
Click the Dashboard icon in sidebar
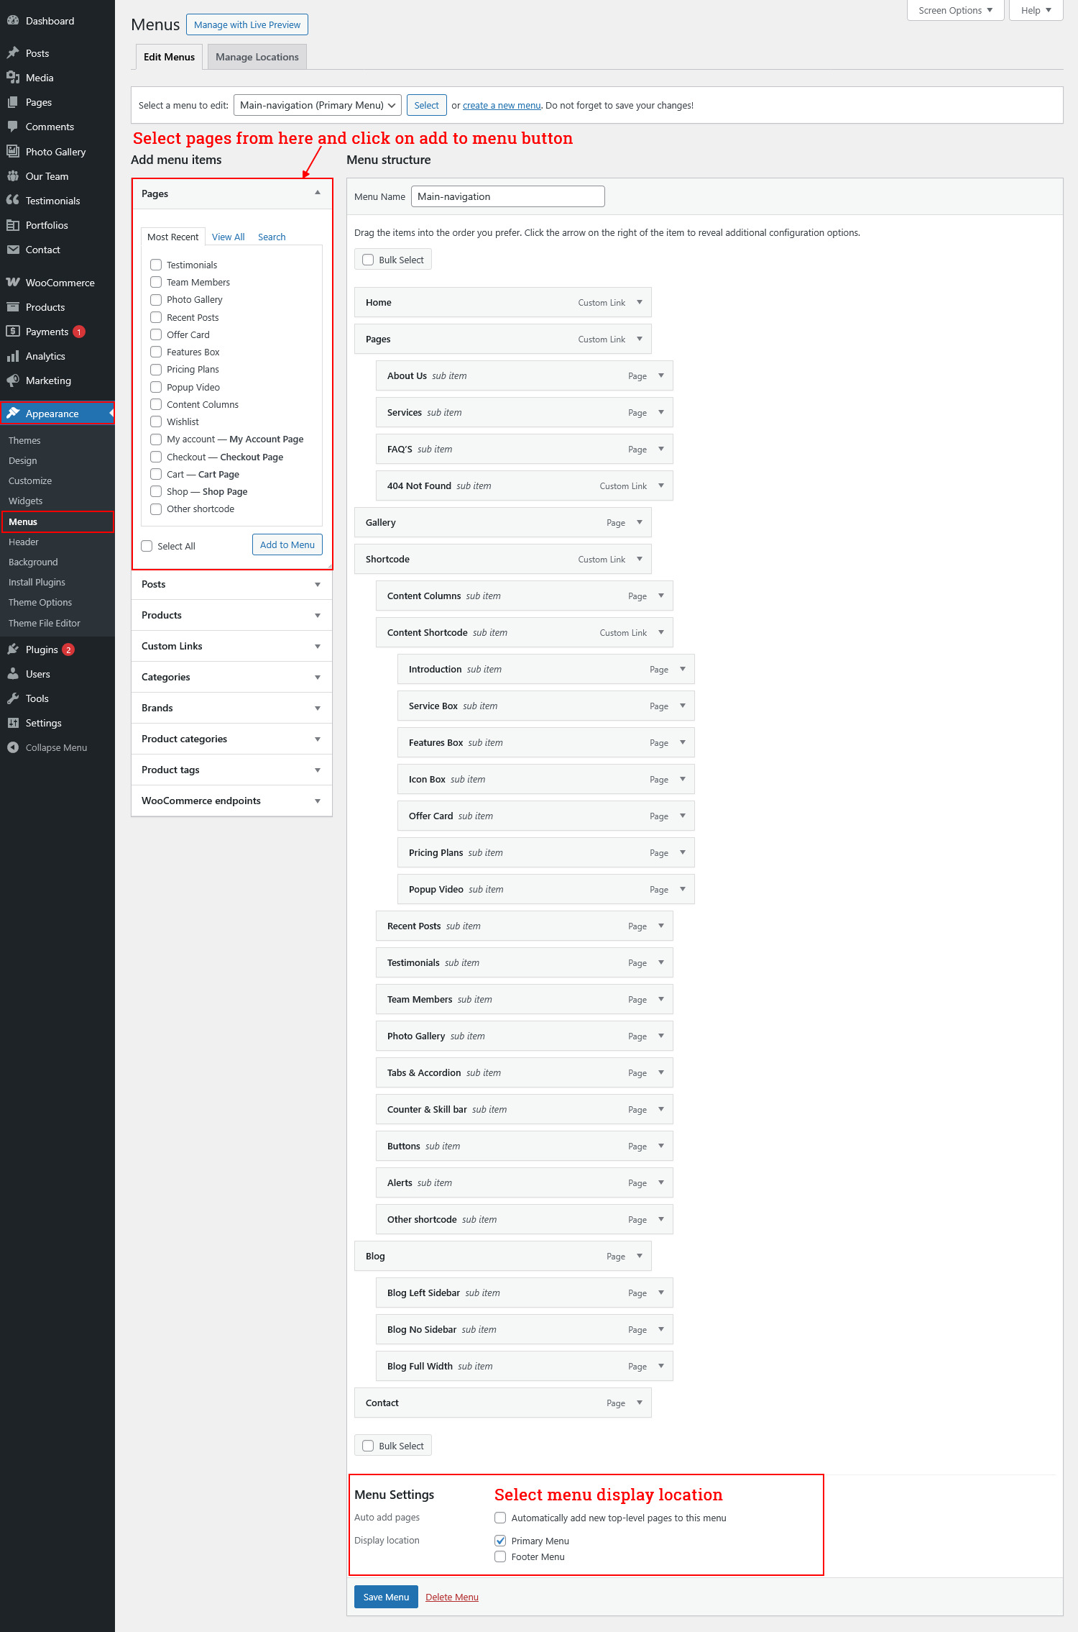point(13,21)
